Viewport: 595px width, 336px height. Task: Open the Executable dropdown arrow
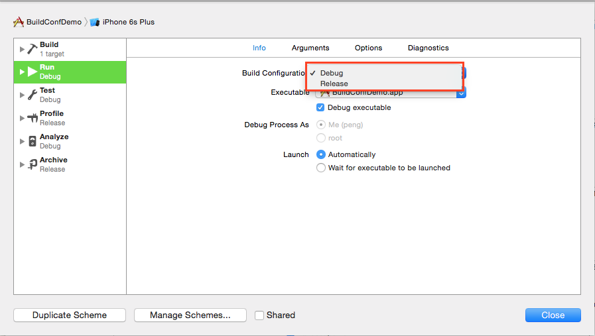pyautogui.click(x=461, y=93)
